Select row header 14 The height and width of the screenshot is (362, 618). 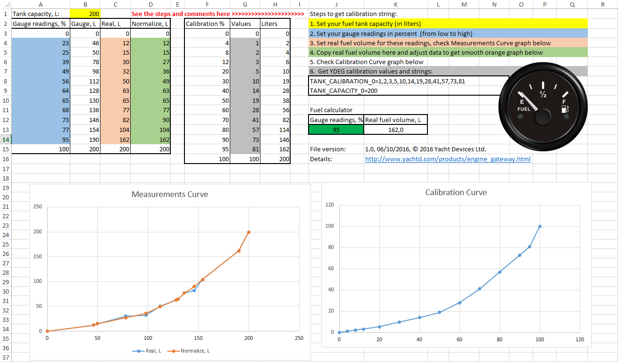5,140
